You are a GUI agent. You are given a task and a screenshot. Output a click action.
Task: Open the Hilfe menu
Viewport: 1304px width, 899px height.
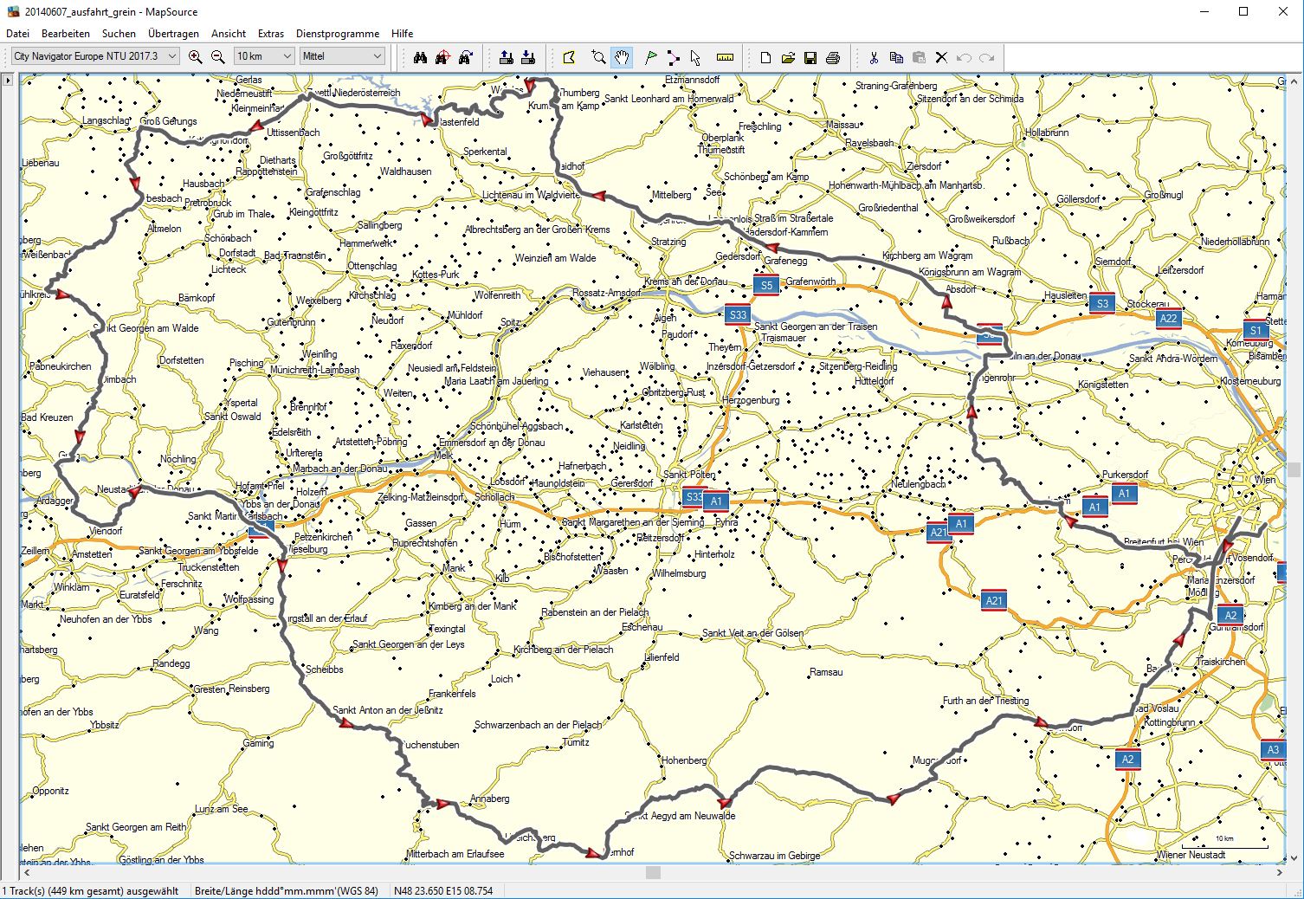tap(402, 33)
